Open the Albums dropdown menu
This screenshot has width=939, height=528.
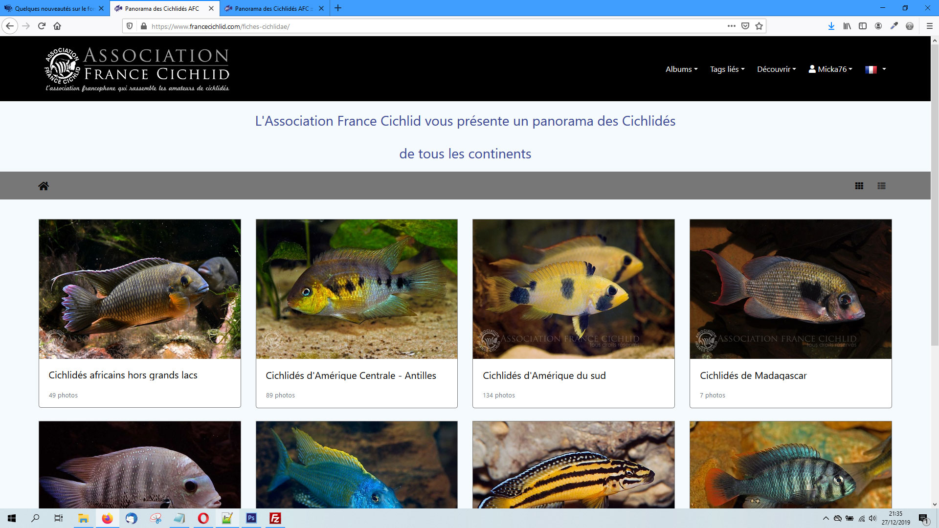point(681,69)
